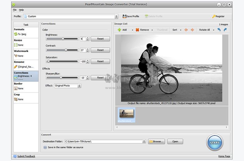Enable save in same folder as source
The height and width of the screenshot is (161, 244).
(x=45, y=147)
